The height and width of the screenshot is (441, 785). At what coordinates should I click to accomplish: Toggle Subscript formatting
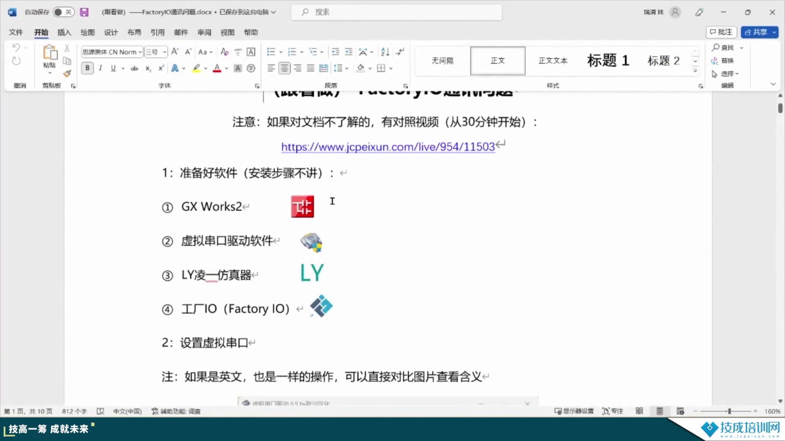[148, 68]
